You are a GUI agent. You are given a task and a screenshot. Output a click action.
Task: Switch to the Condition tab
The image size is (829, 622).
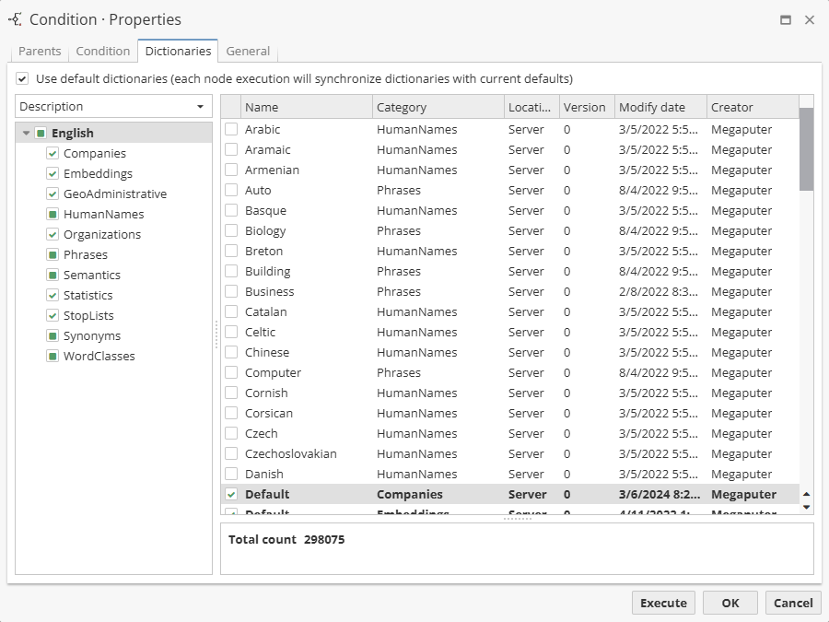click(x=102, y=52)
